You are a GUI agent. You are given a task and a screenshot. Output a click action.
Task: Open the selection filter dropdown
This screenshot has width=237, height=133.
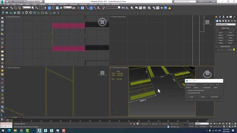click(26, 7)
